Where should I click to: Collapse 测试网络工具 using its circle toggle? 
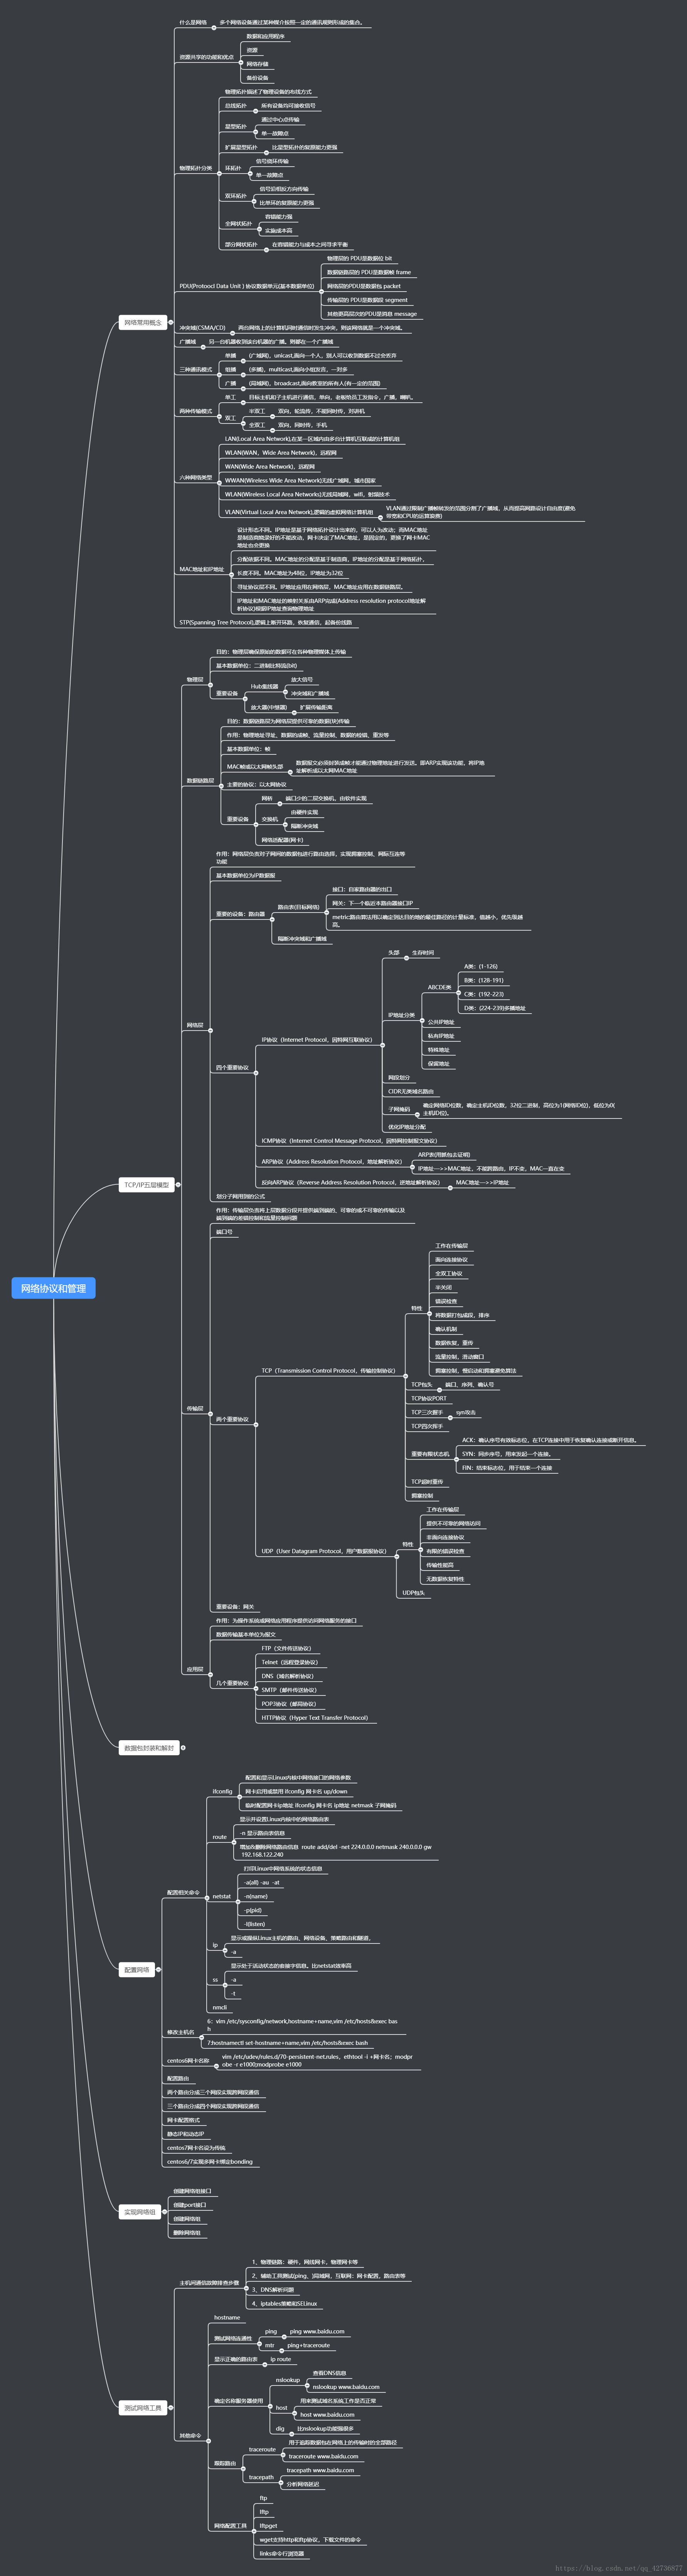pyautogui.click(x=171, y=2408)
